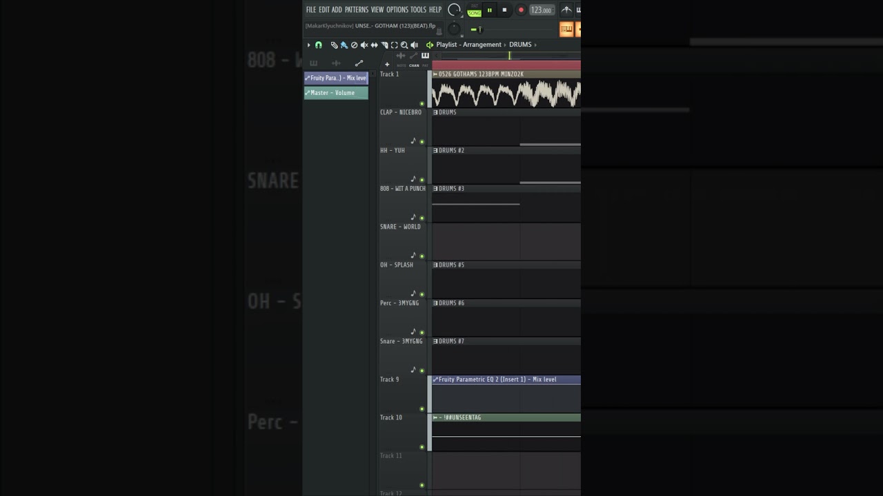
Task: Toggle PAT/SONG mode switch
Action: click(475, 10)
